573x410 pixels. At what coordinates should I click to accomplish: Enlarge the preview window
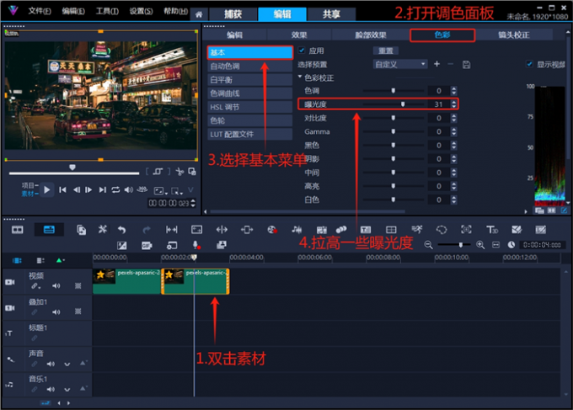[192, 172]
